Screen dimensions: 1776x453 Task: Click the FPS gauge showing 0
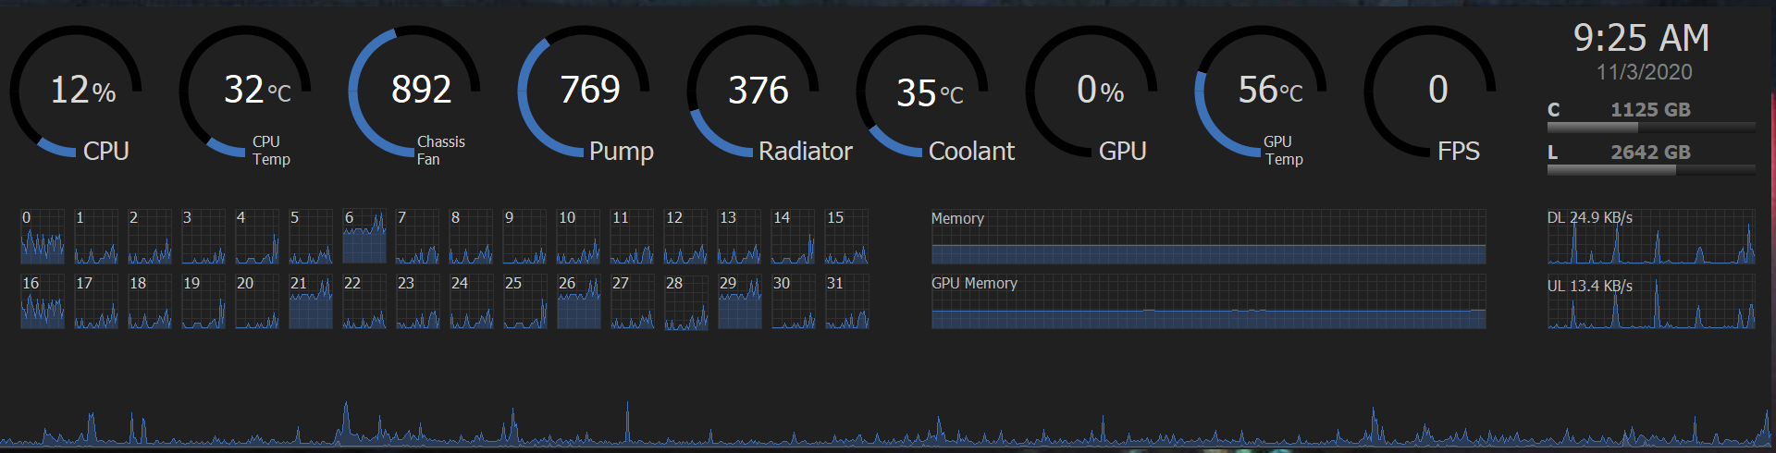point(1430,92)
